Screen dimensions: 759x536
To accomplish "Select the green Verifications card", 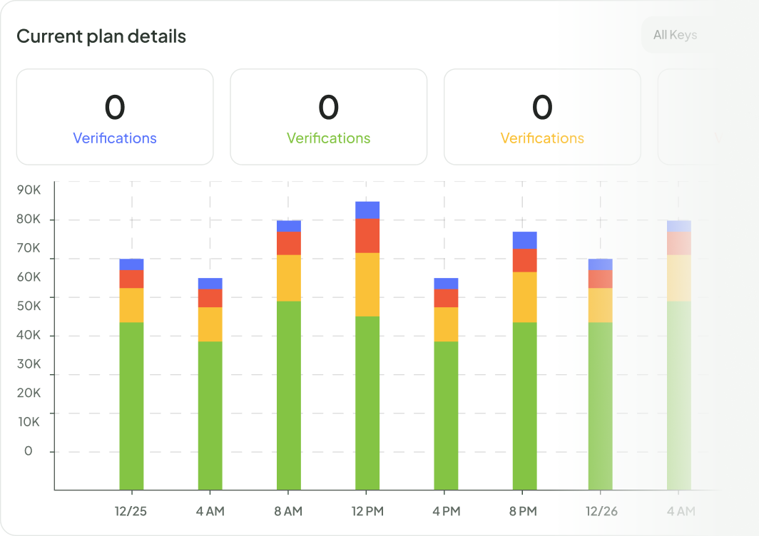I will click(x=329, y=117).
